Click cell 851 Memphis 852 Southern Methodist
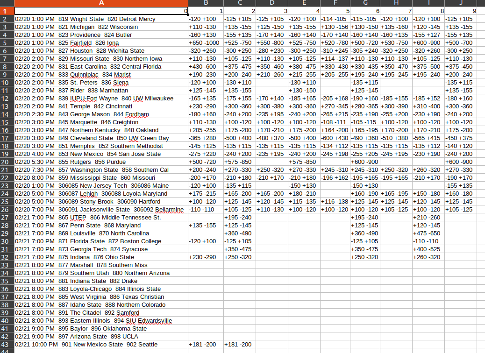This screenshot has height=353, width=485. pyautogui.click(x=101, y=146)
